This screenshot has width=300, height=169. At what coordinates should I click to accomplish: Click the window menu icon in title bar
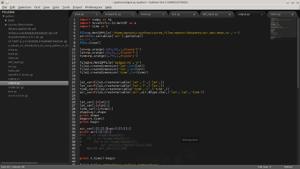click(x=2, y=2)
